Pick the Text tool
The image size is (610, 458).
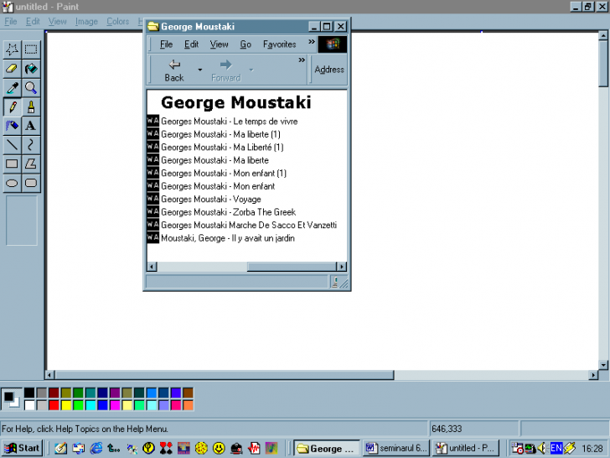click(31, 126)
